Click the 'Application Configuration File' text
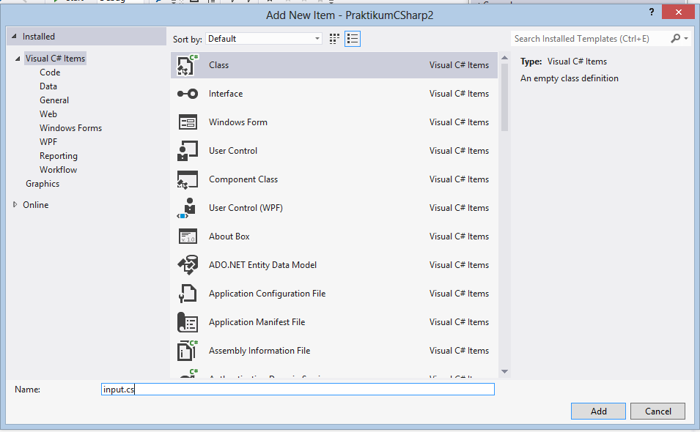The width and height of the screenshot is (700, 432). point(267,294)
